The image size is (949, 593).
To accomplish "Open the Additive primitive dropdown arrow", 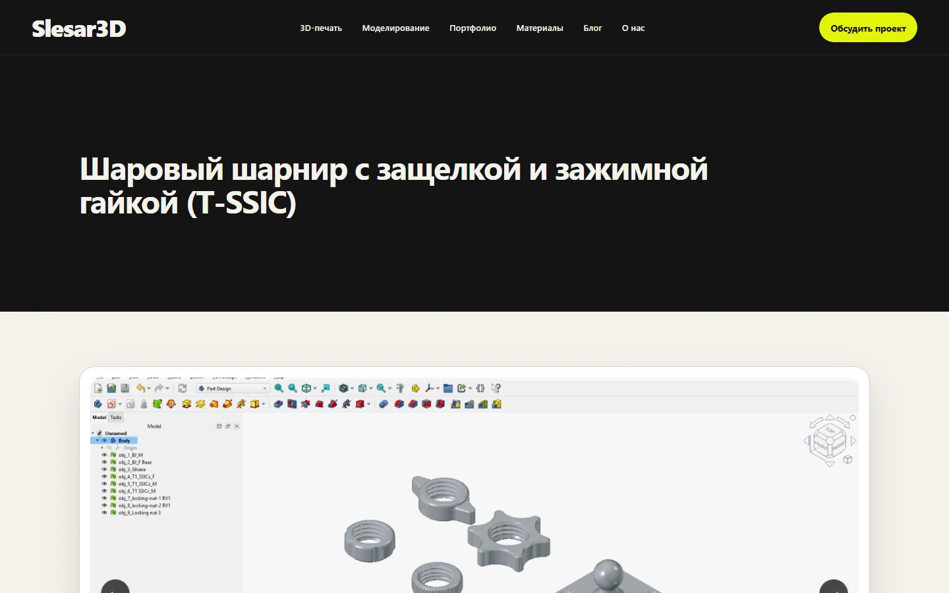I will click(x=263, y=404).
